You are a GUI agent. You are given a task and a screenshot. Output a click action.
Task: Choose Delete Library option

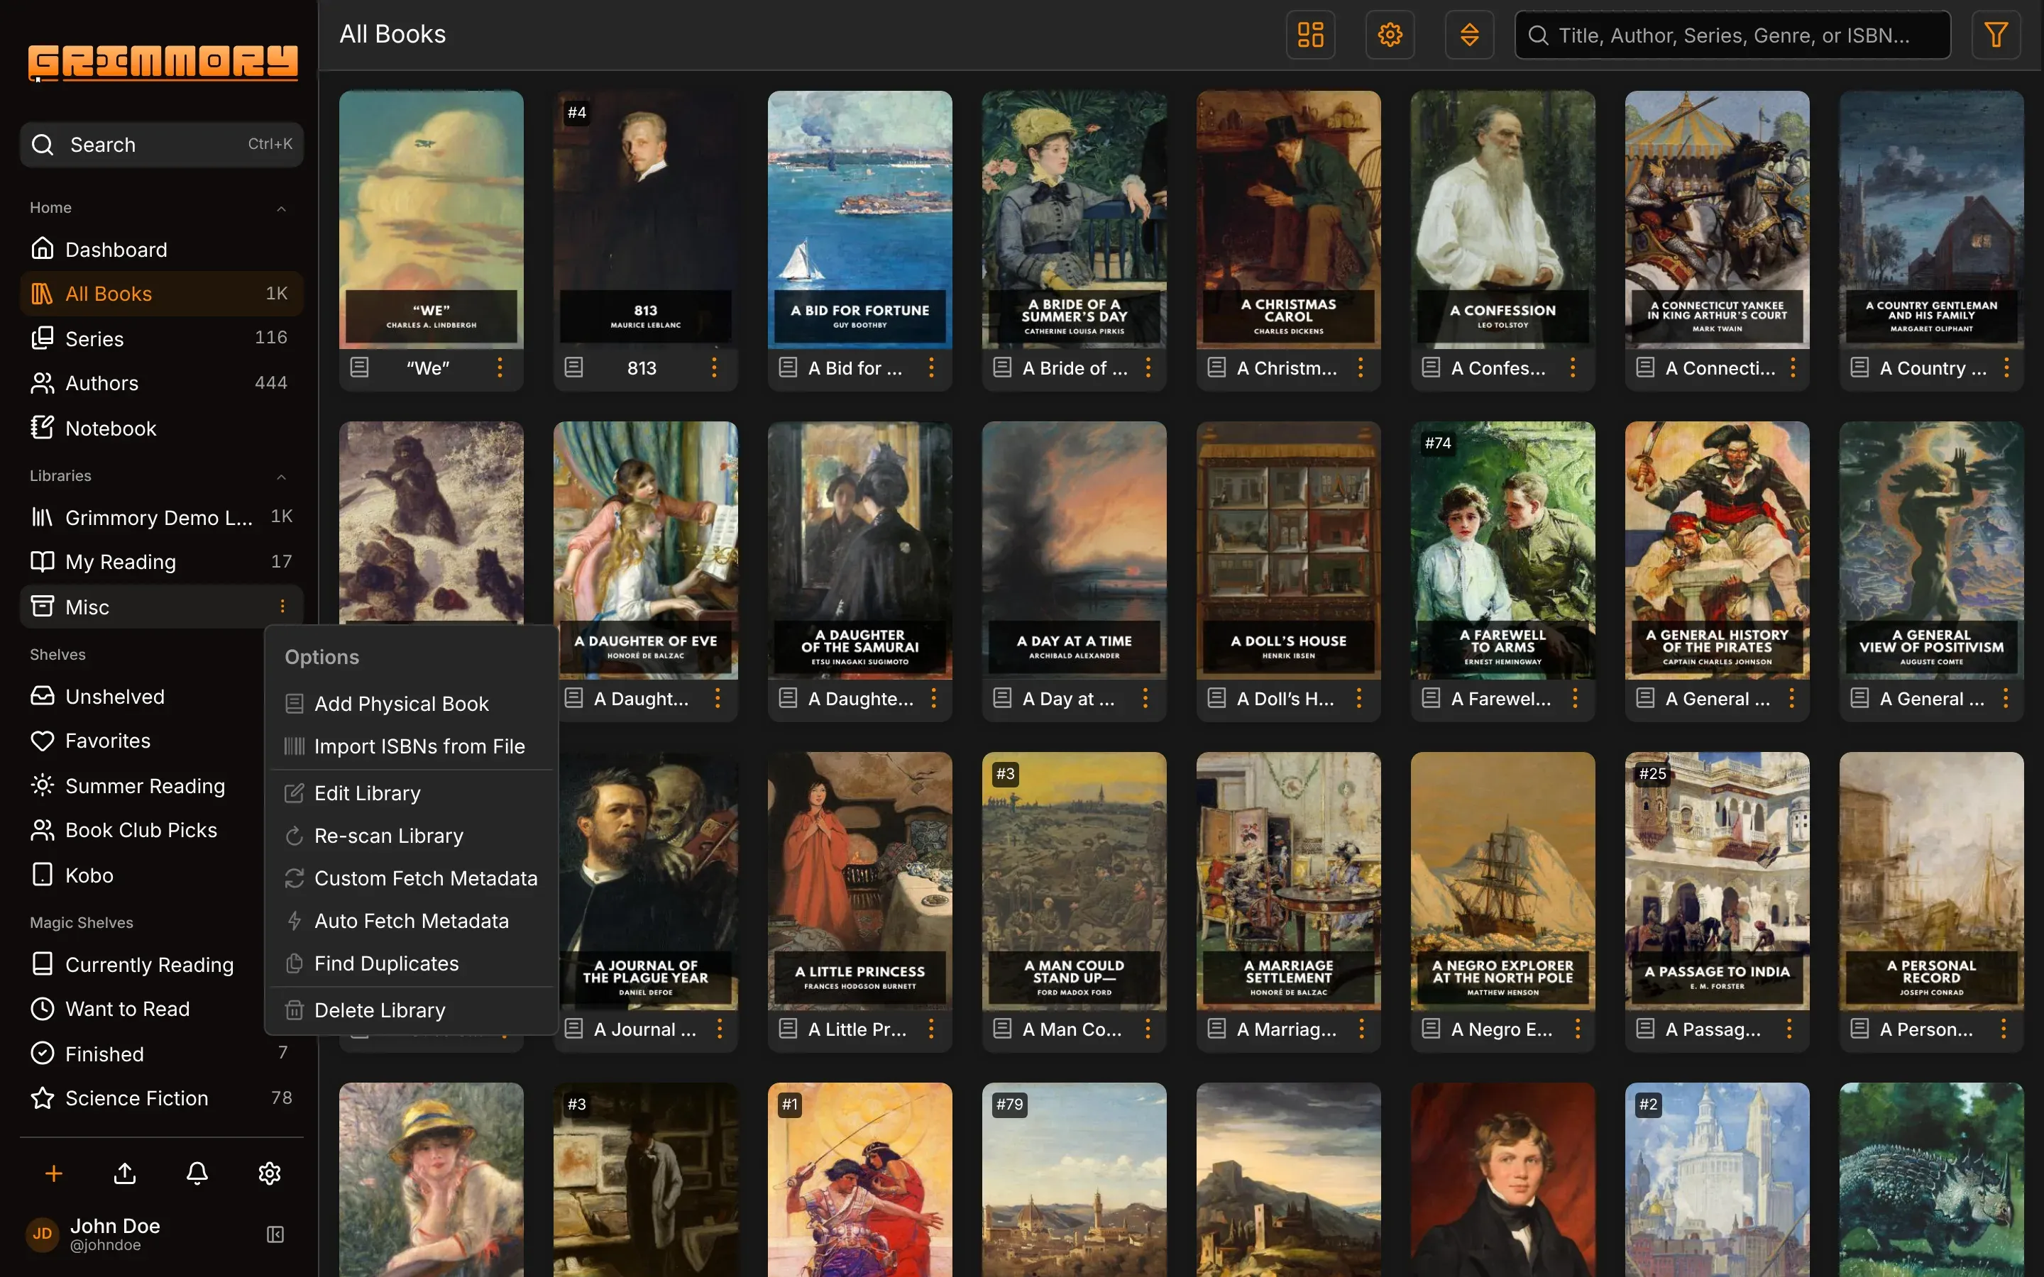tap(410, 1010)
